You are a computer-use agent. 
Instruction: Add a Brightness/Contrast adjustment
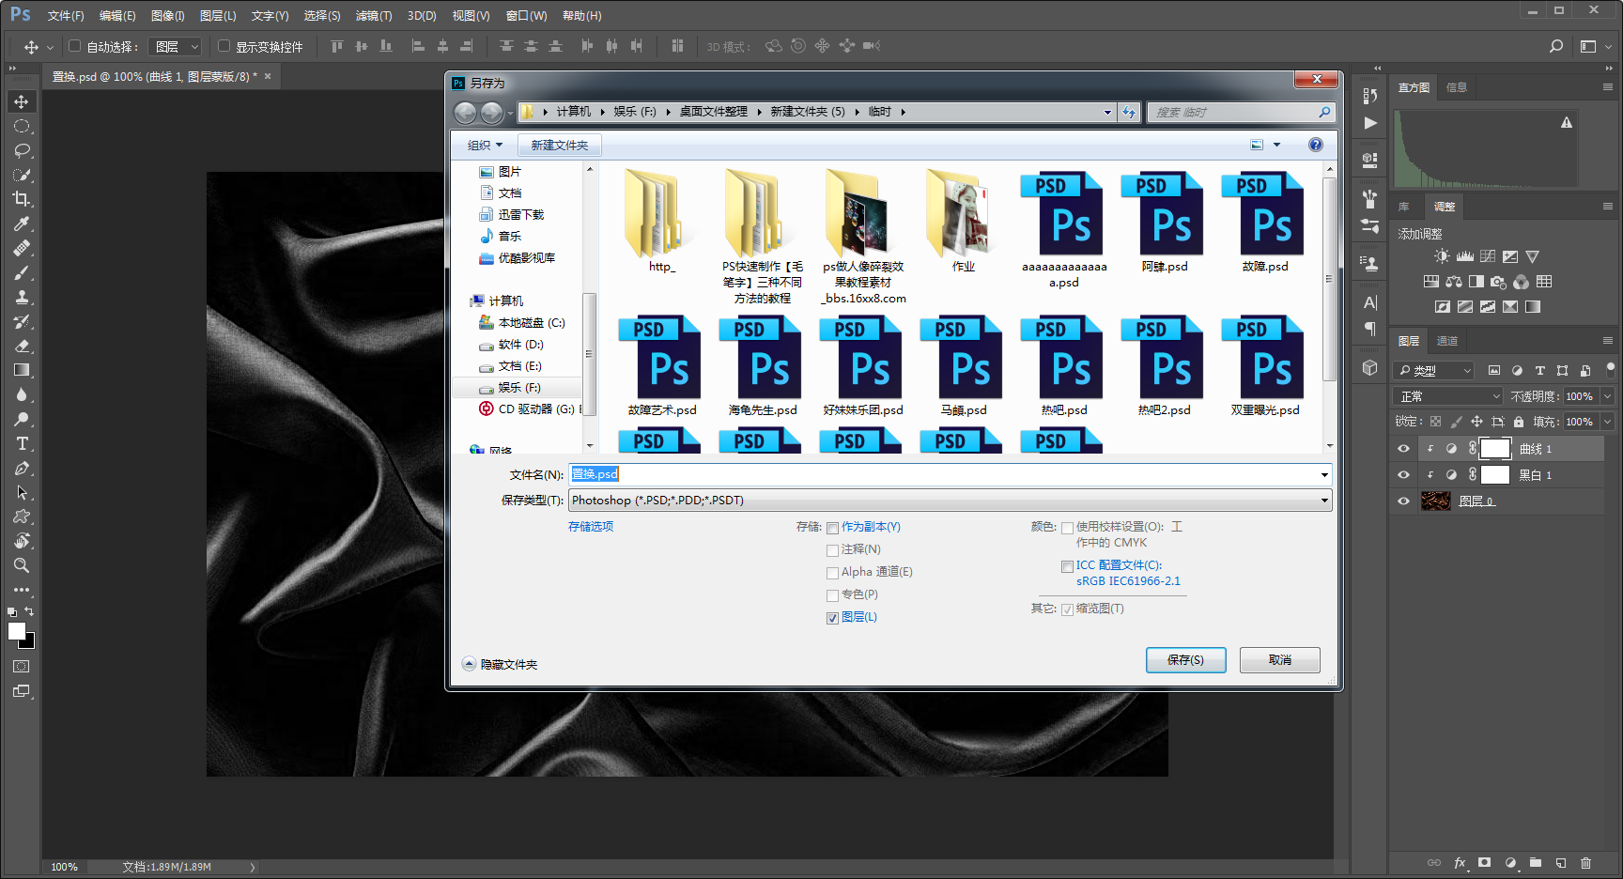[x=1442, y=256]
